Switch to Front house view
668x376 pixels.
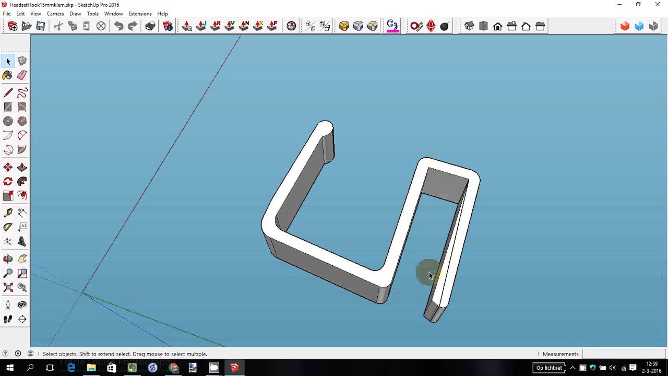click(x=497, y=26)
